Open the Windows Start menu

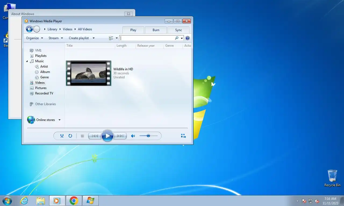pos(7,201)
